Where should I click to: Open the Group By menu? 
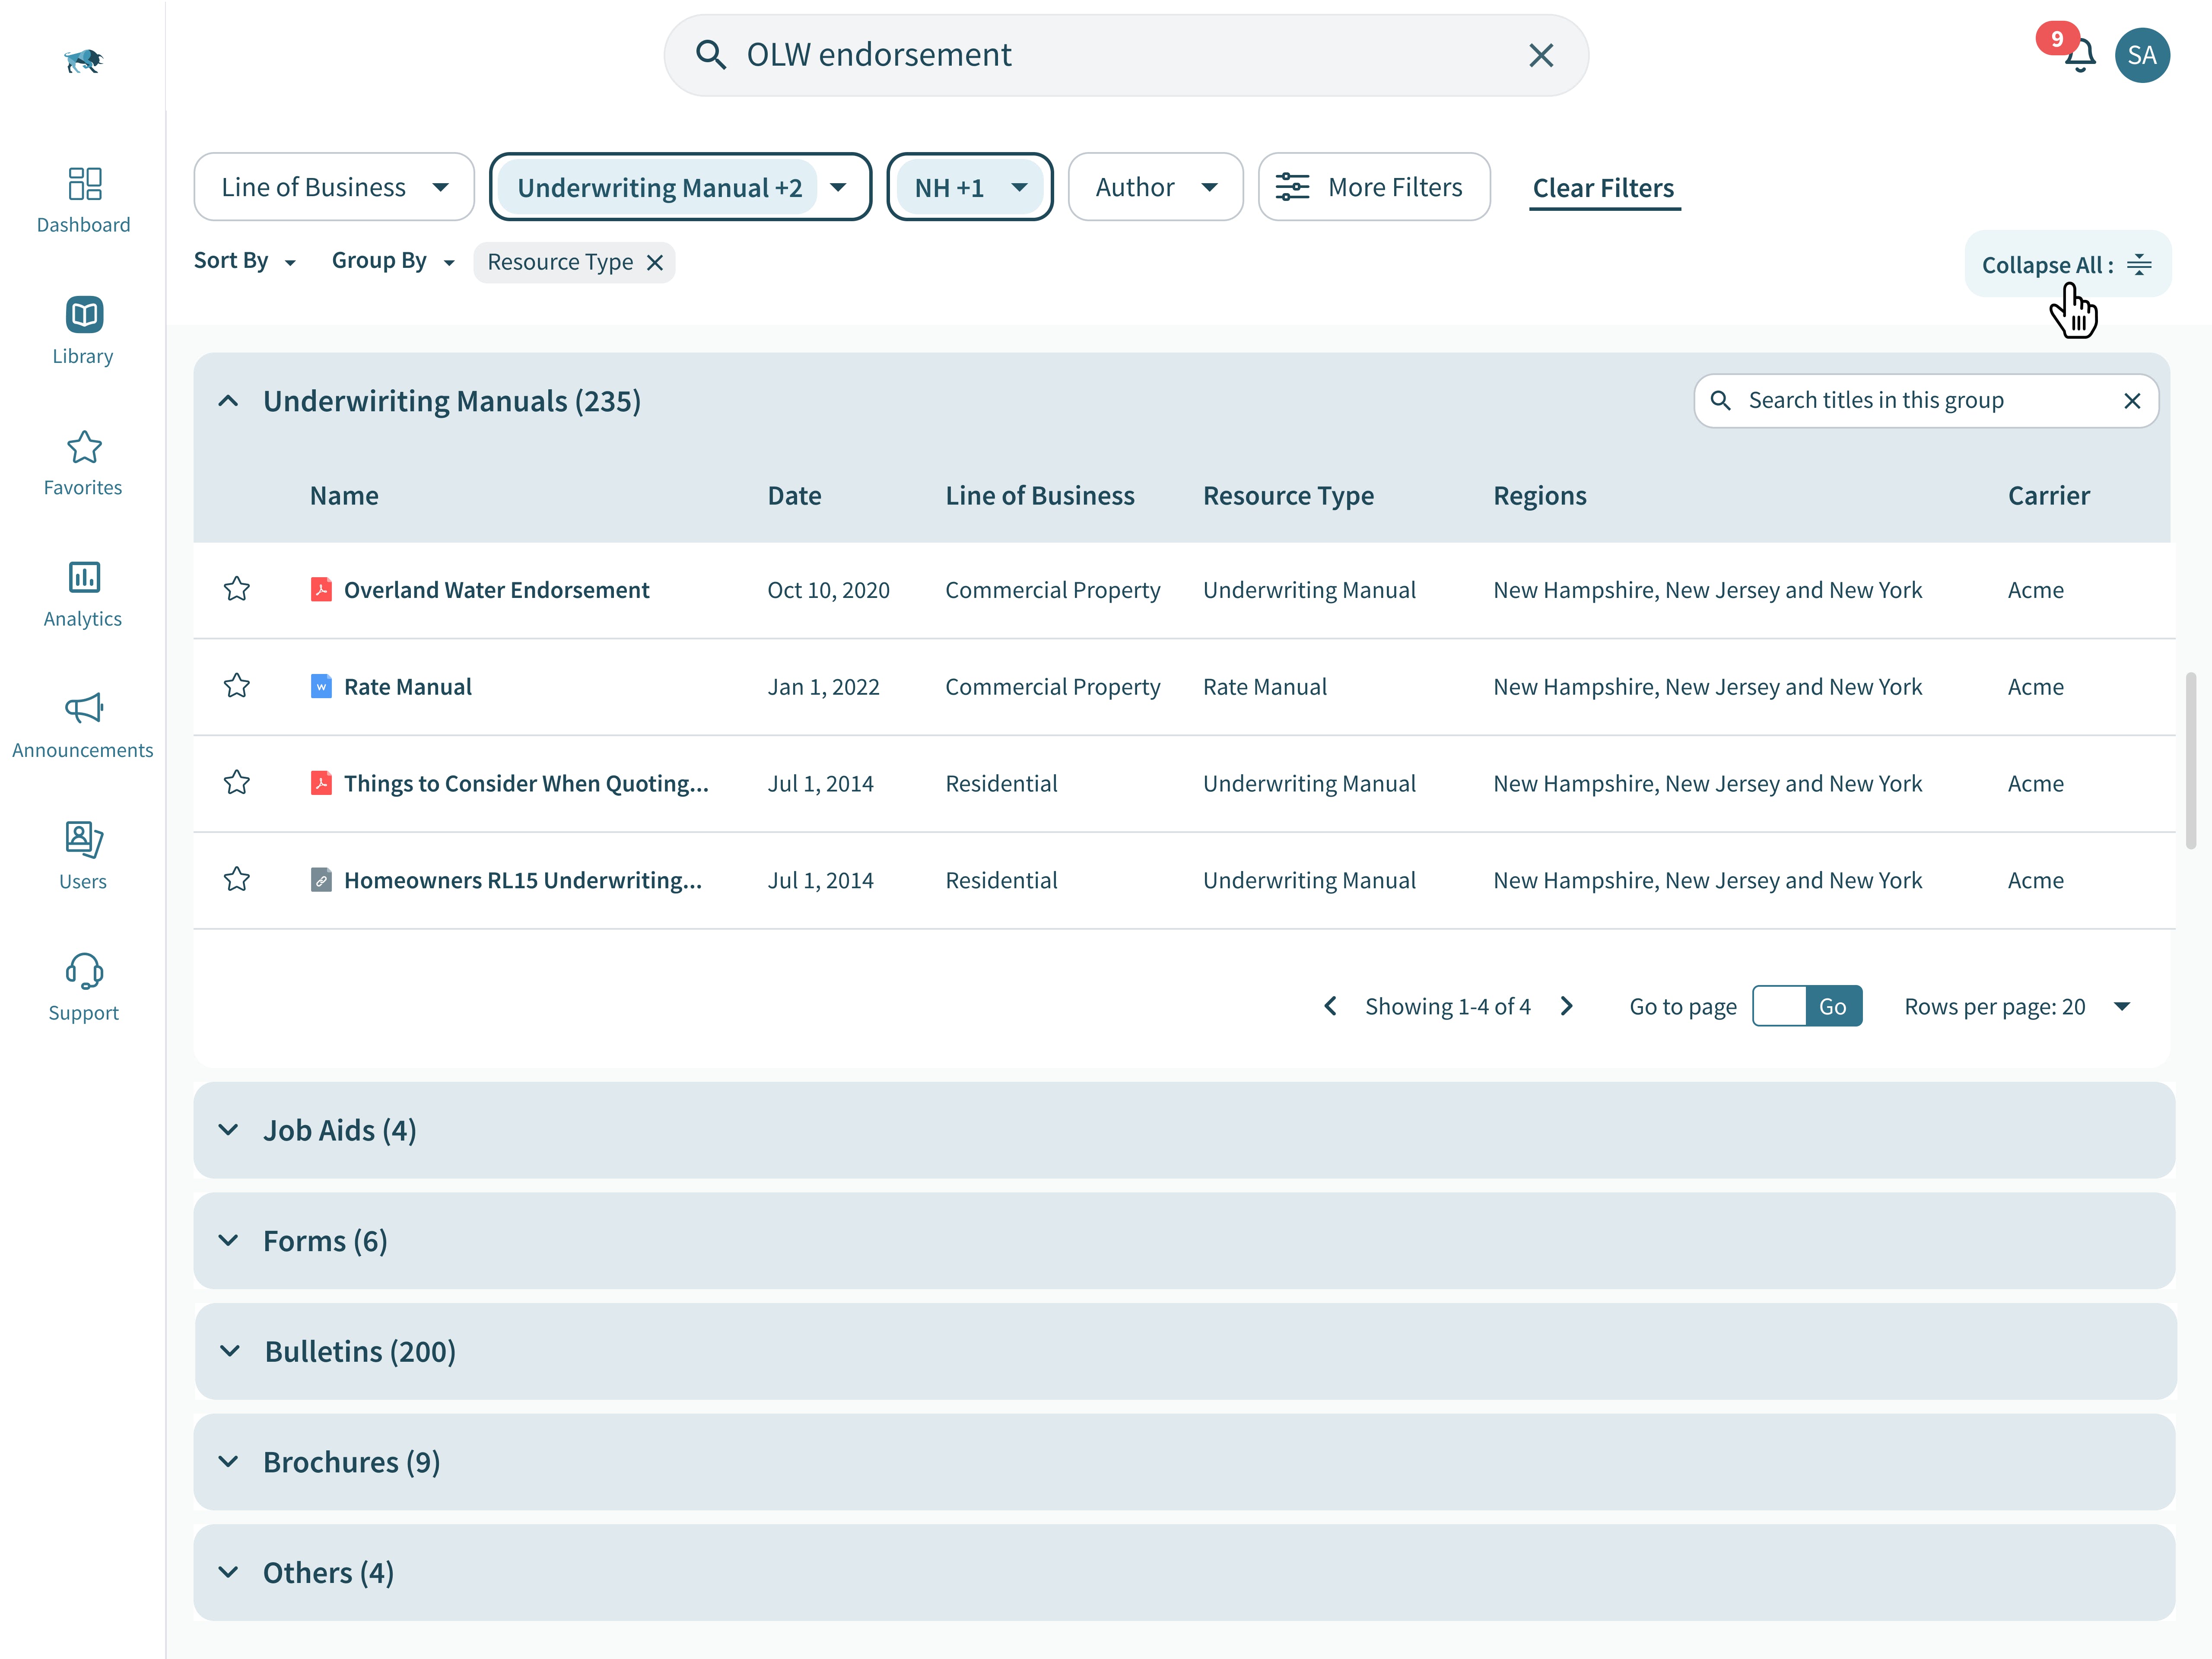click(x=393, y=261)
